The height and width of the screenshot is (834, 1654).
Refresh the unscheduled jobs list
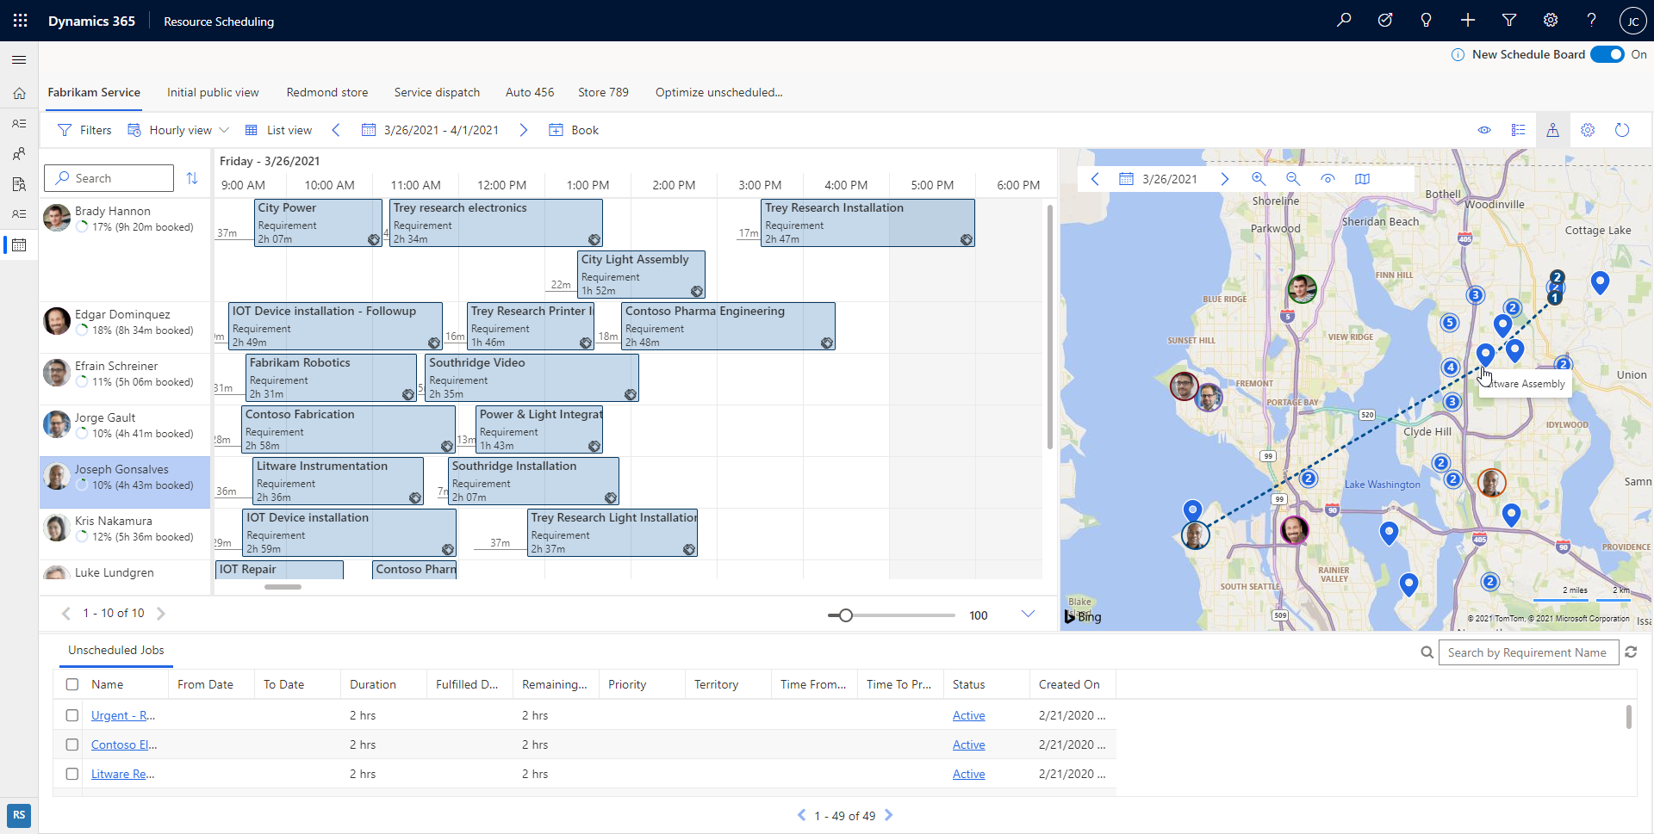click(1631, 652)
